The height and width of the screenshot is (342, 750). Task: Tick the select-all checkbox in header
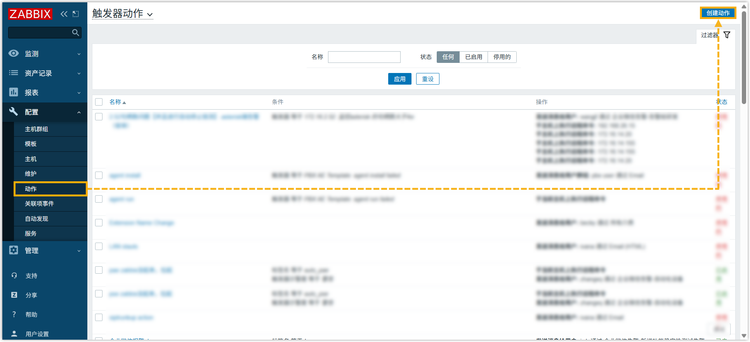(99, 102)
